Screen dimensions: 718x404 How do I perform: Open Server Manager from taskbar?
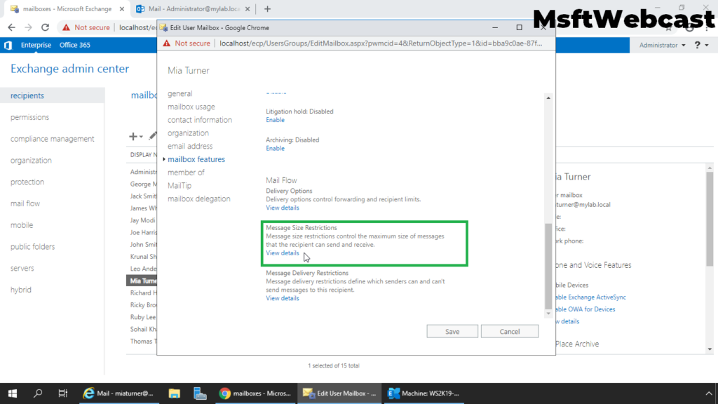(x=200, y=393)
